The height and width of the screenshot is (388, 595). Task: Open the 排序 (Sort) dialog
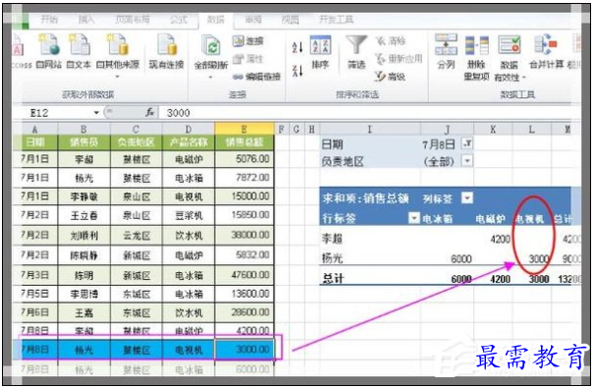click(321, 52)
